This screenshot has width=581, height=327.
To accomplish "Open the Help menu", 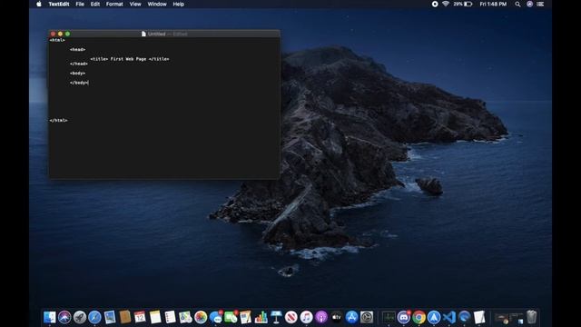I will (179, 4).
